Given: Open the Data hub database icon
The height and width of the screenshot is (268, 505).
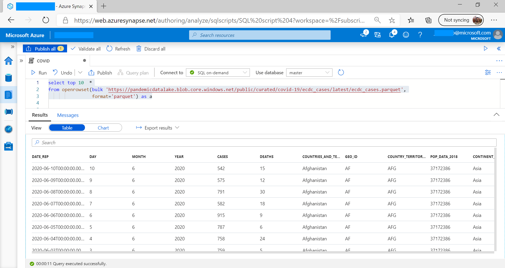Looking at the screenshot, I should [8, 78].
